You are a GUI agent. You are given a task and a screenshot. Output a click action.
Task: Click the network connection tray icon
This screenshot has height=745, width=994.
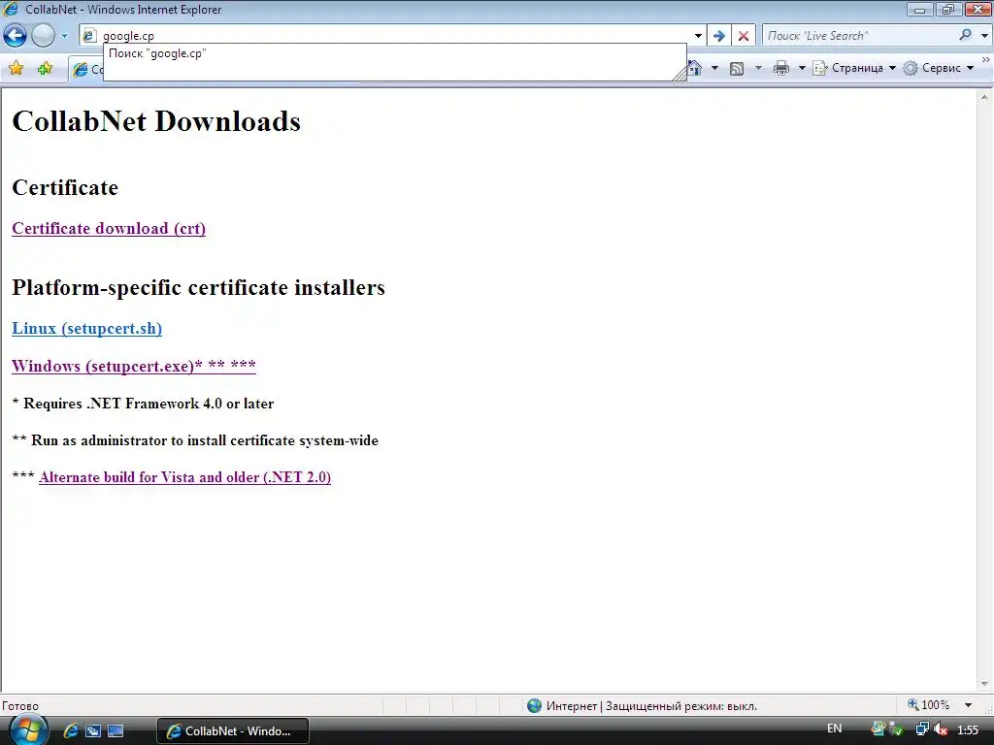922,729
